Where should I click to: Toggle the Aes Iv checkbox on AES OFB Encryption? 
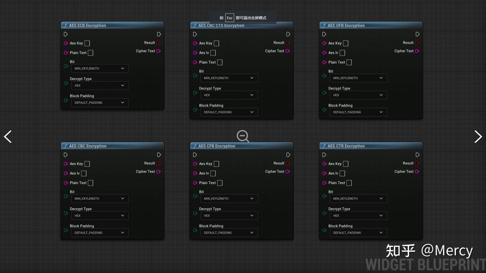pyautogui.click(x=342, y=53)
